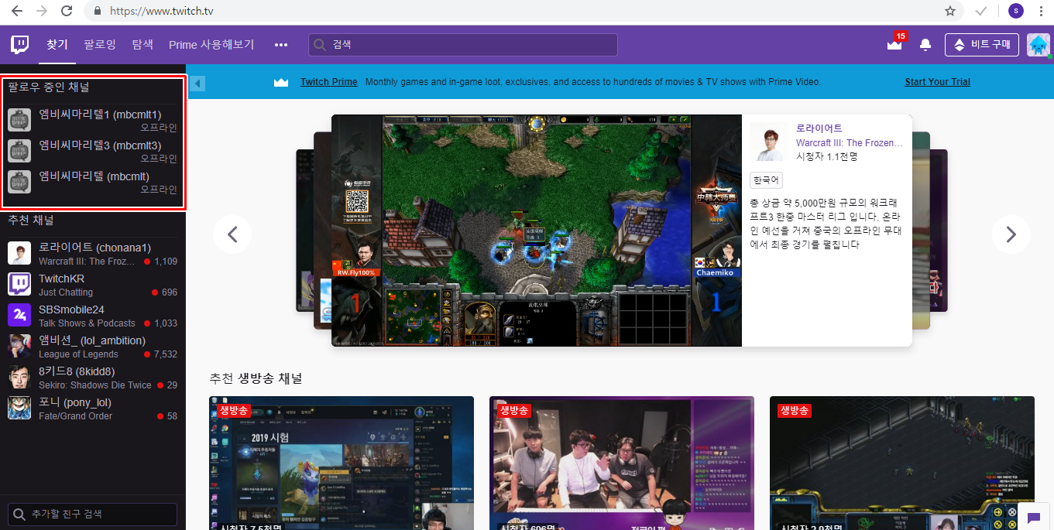Open the user avatar menu
The width and height of the screenshot is (1054, 530).
click(x=1039, y=45)
